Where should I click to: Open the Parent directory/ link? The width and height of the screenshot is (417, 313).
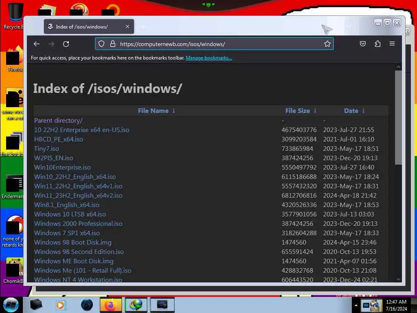click(58, 121)
